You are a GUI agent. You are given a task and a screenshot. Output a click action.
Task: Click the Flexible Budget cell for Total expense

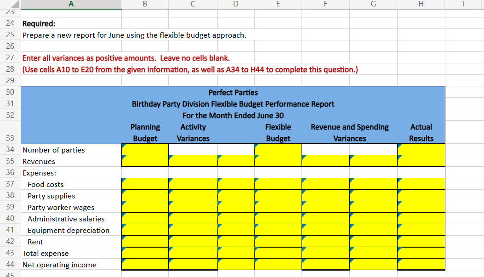(x=278, y=253)
